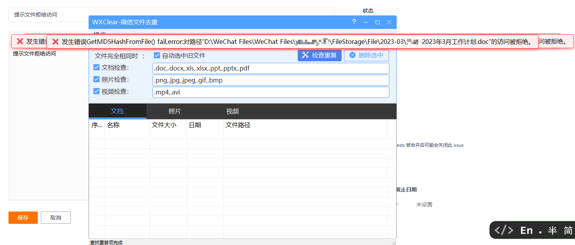Image resolution: width=575 pixels, height=245 pixels.
Task: Click the 取消 button on the issue page
Action: click(56, 218)
